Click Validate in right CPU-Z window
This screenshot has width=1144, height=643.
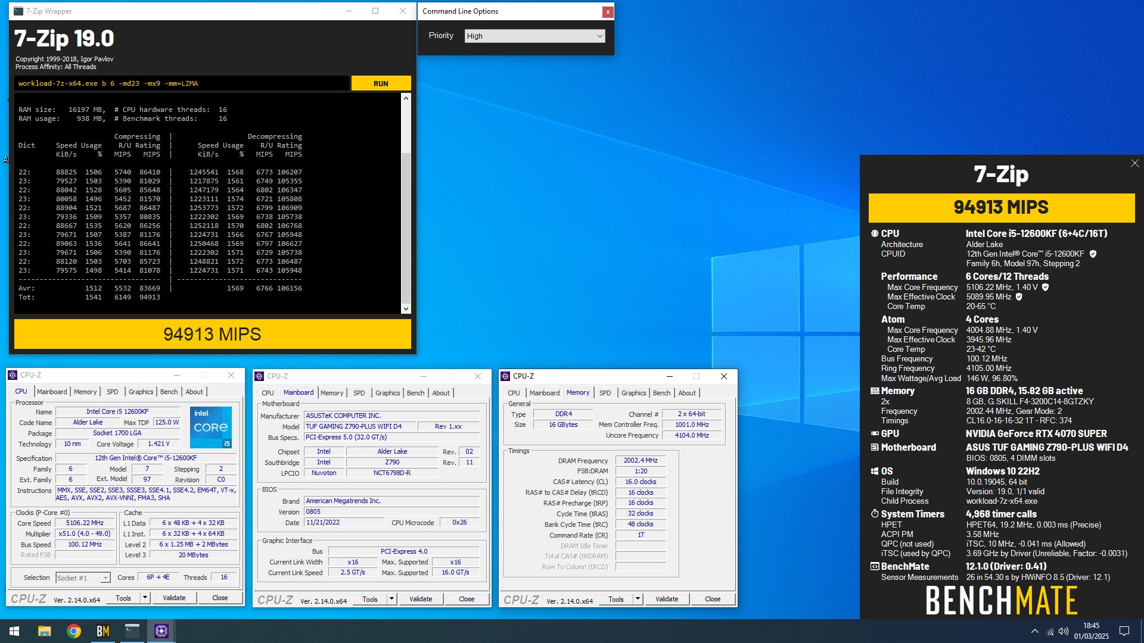[x=667, y=599]
